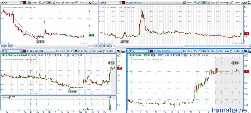Select pointer cursor tool under 1h chart
This screenshot has width=251, height=113.
(x=111, y=46)
